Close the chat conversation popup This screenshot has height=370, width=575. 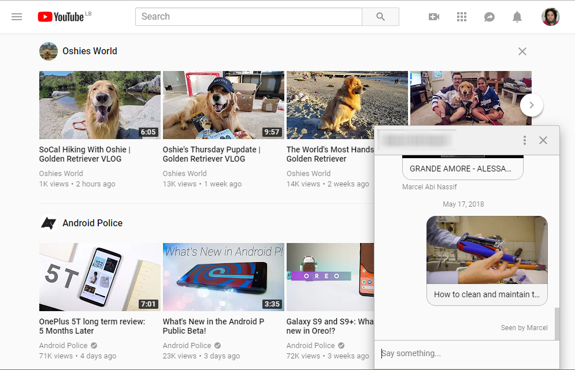tap(543, 140)
